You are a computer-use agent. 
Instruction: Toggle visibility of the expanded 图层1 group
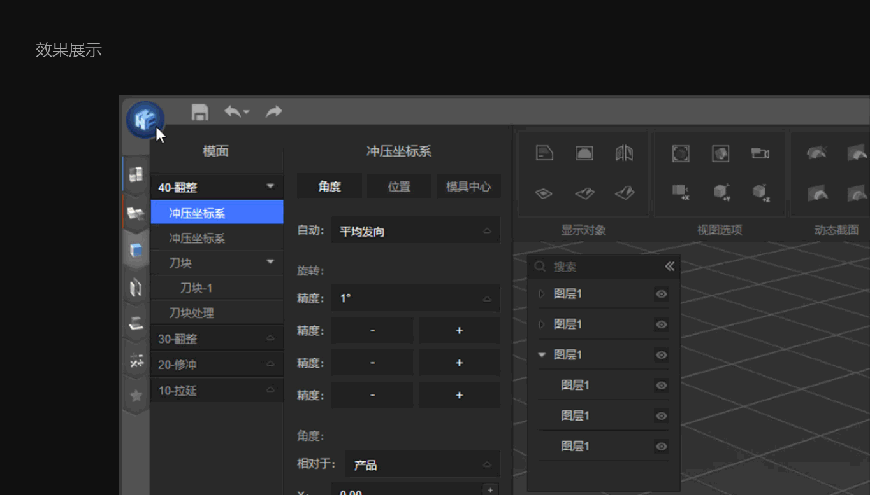(x=661, y=354)
